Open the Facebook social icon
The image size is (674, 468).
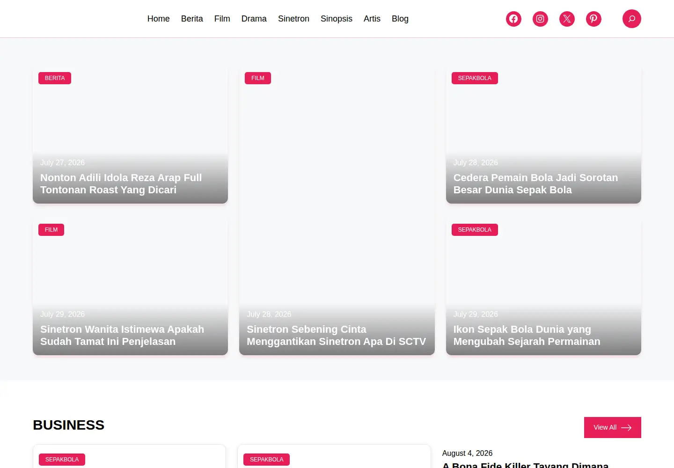coord(513,19)
